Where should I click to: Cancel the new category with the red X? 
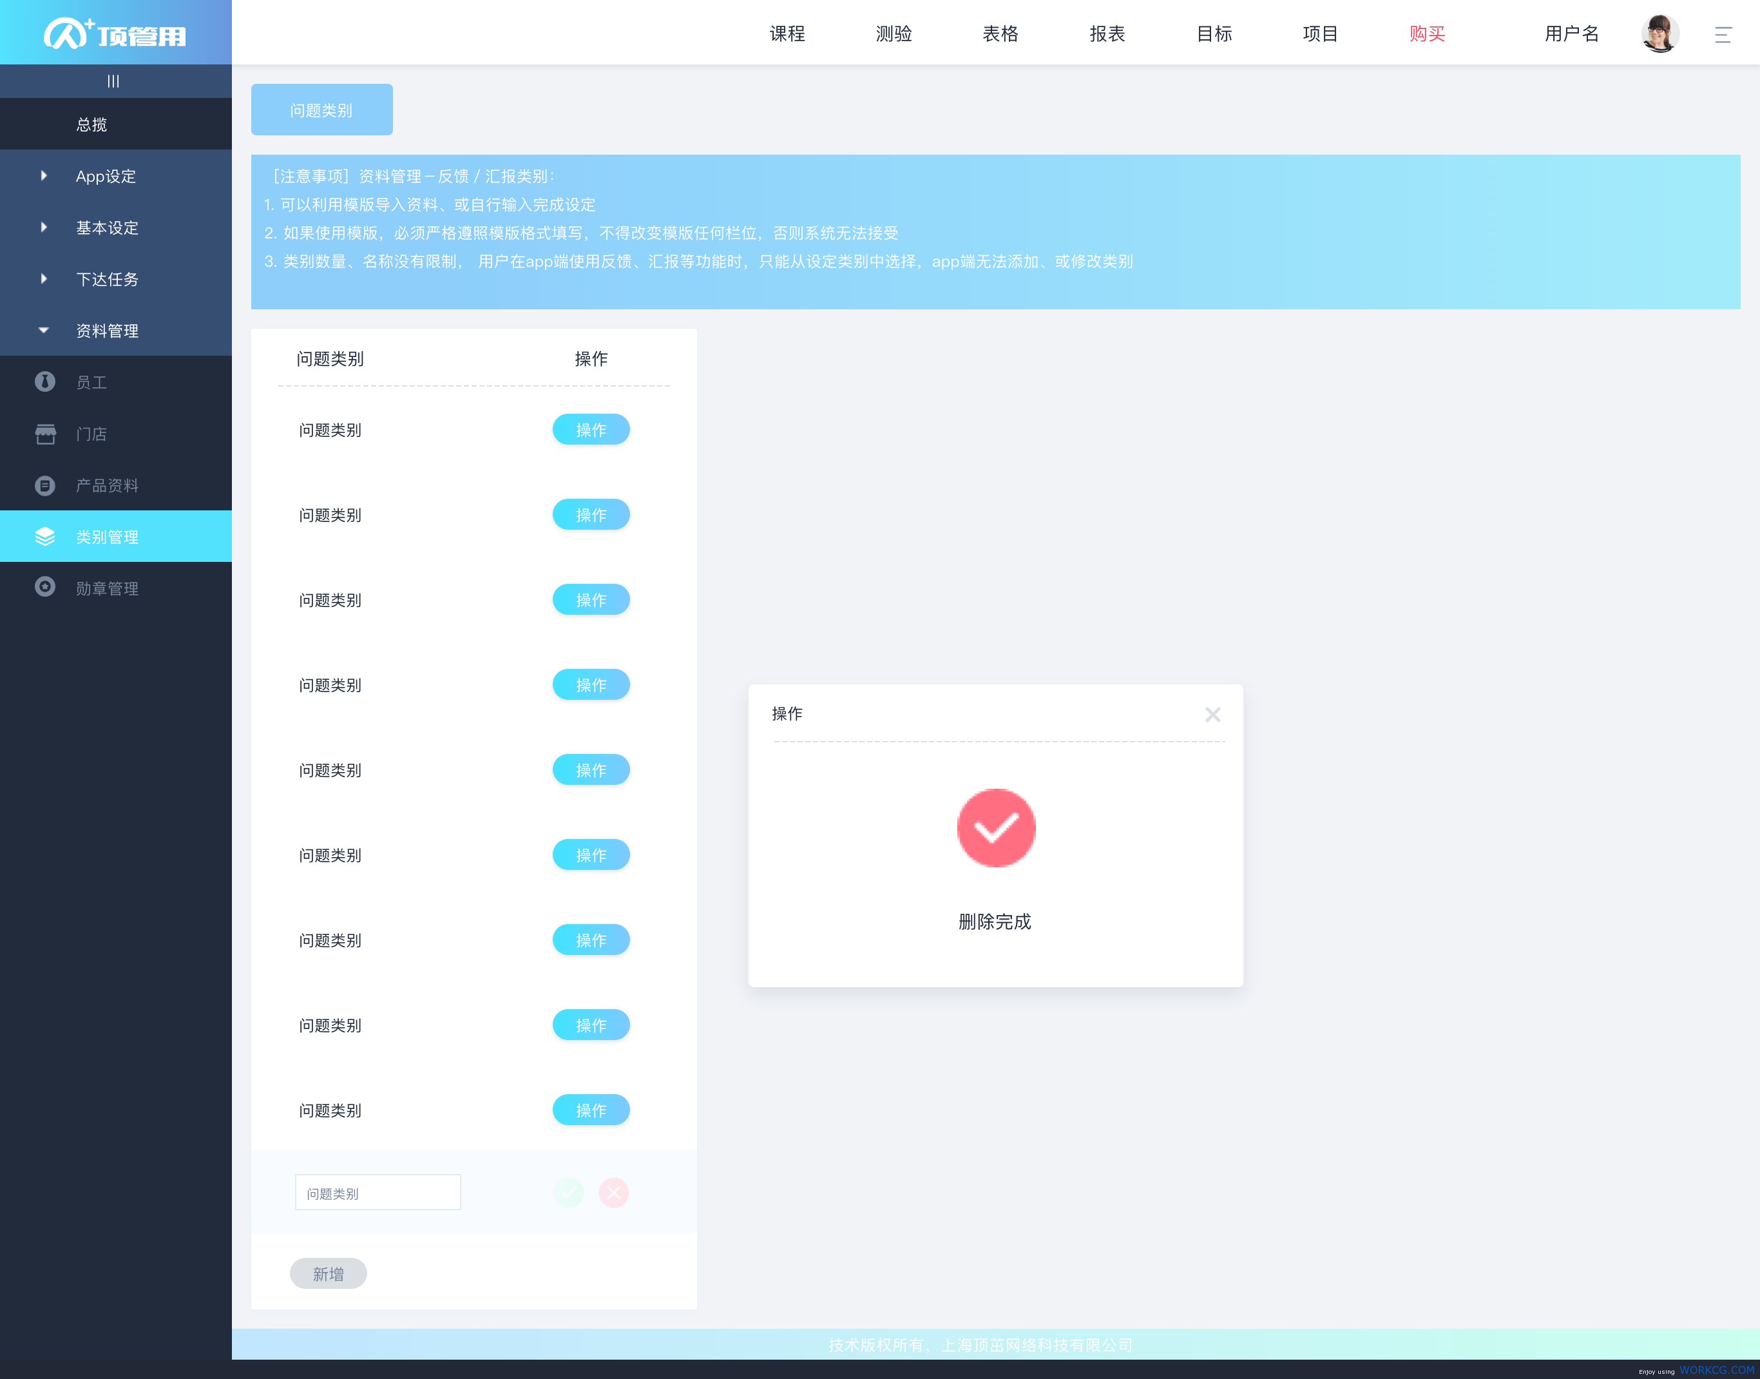[x=613, y=1193]
